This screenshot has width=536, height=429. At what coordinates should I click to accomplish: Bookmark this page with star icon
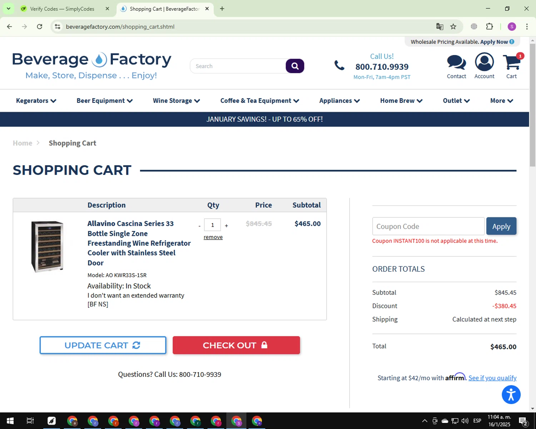click(453, 26)
